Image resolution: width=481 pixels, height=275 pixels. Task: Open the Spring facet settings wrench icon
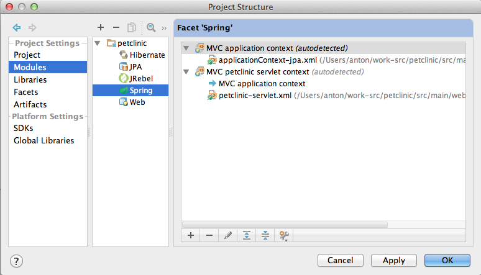(284, 235)
